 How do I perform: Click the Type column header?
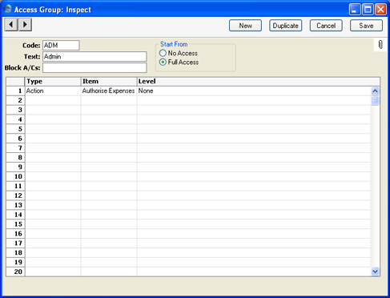point(53,82)
